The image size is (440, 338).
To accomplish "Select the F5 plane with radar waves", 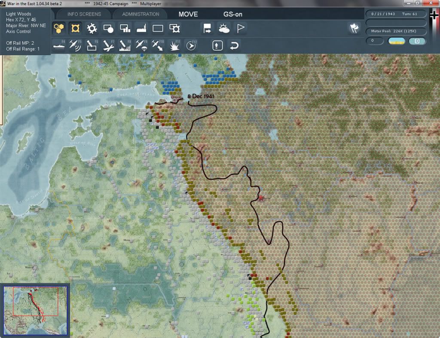I will point(75,46).
